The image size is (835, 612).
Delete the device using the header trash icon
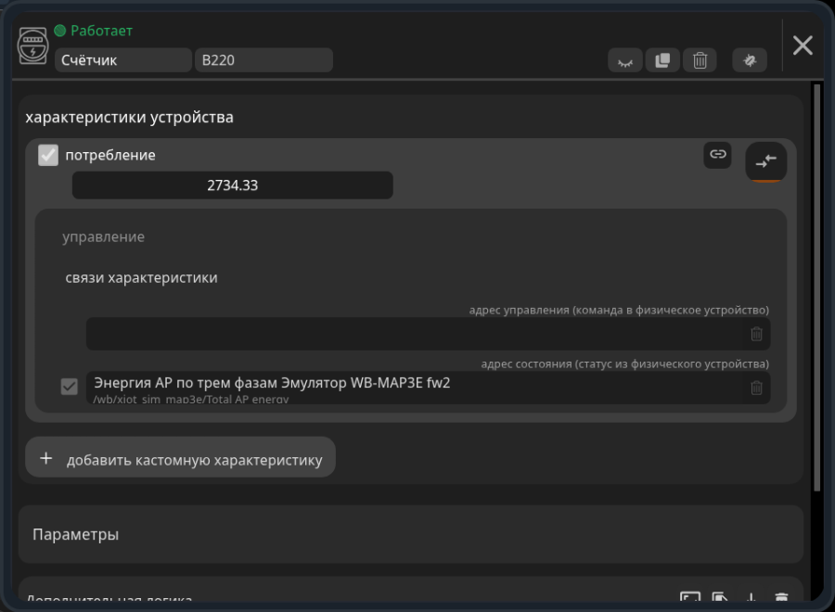[x=700, y=60]
